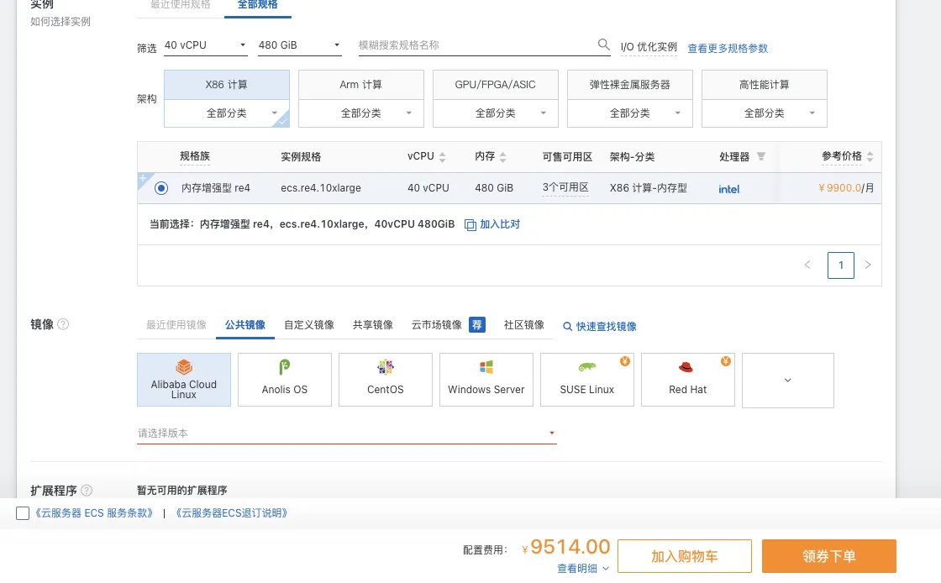Select the Arm 计算 architecture header
The width and height of the screenshot is (941, 583).
tap(361, 85)
